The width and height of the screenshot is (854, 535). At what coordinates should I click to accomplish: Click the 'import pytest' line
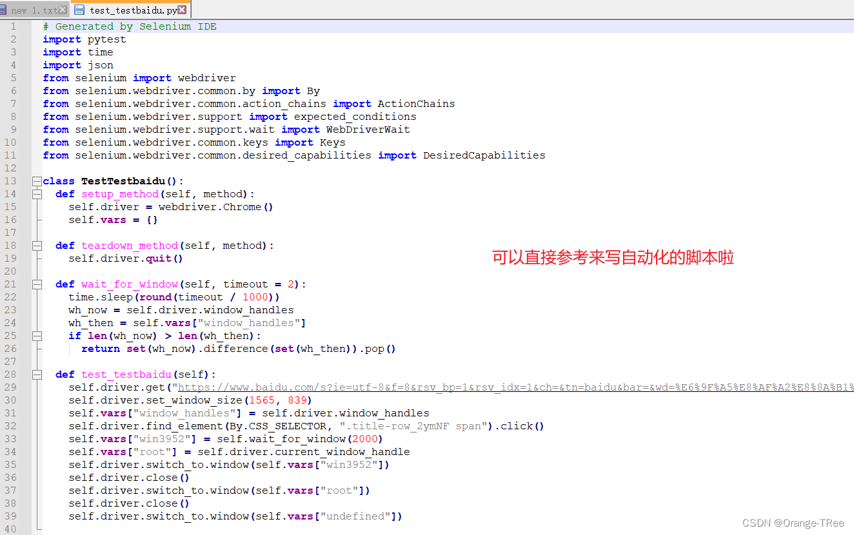[x=84, y=39]
